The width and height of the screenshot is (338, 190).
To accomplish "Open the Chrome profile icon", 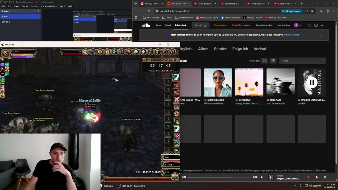I will point(327,11).
